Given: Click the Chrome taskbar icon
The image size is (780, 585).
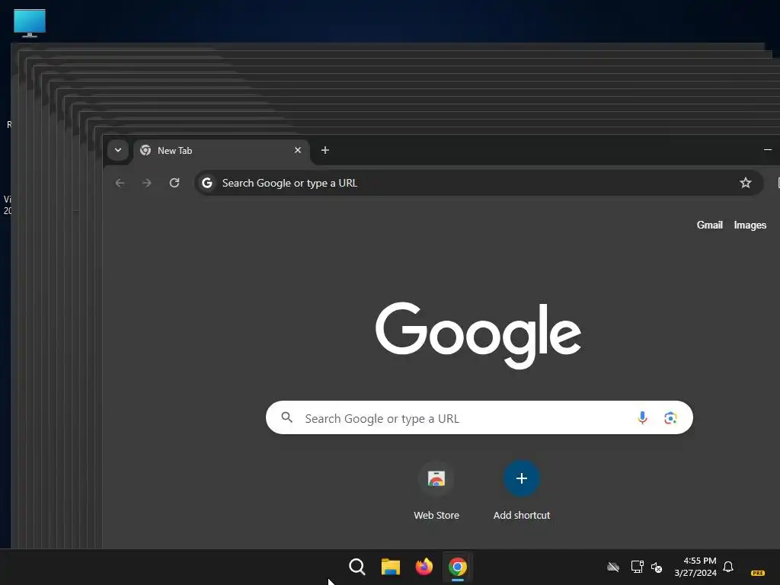Looking at the screenshot, I should 458,567.
